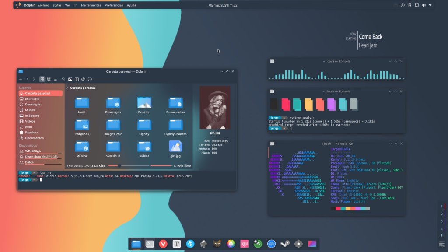
Task: Open Dolphin's circular more-options menu button
Action: [90, 79]
